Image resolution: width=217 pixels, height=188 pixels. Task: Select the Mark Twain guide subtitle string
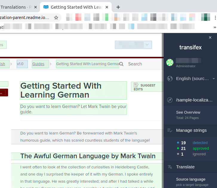(x=73, y=109)
